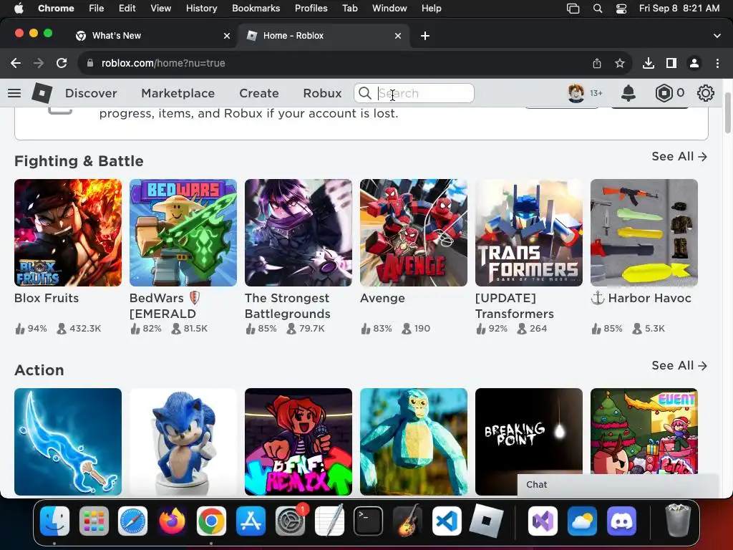Screen dimensions: 733x550
Task: Reload the Roblox page
Action: tap(62, 63)
